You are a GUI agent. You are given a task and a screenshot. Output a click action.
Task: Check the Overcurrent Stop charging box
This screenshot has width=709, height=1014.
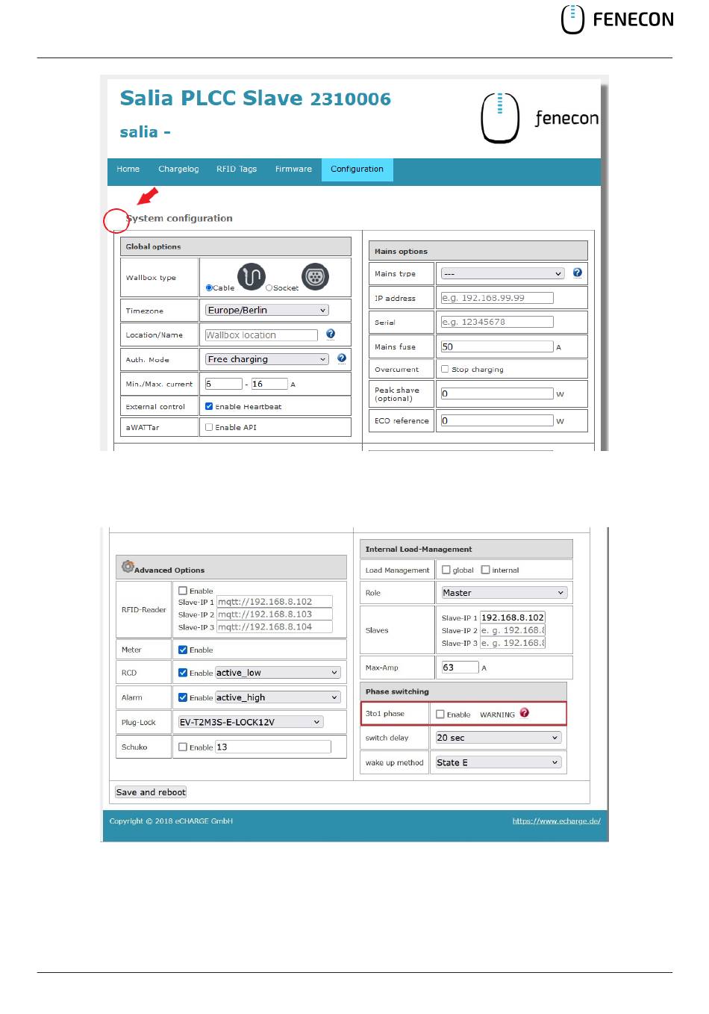click(445, 369)
